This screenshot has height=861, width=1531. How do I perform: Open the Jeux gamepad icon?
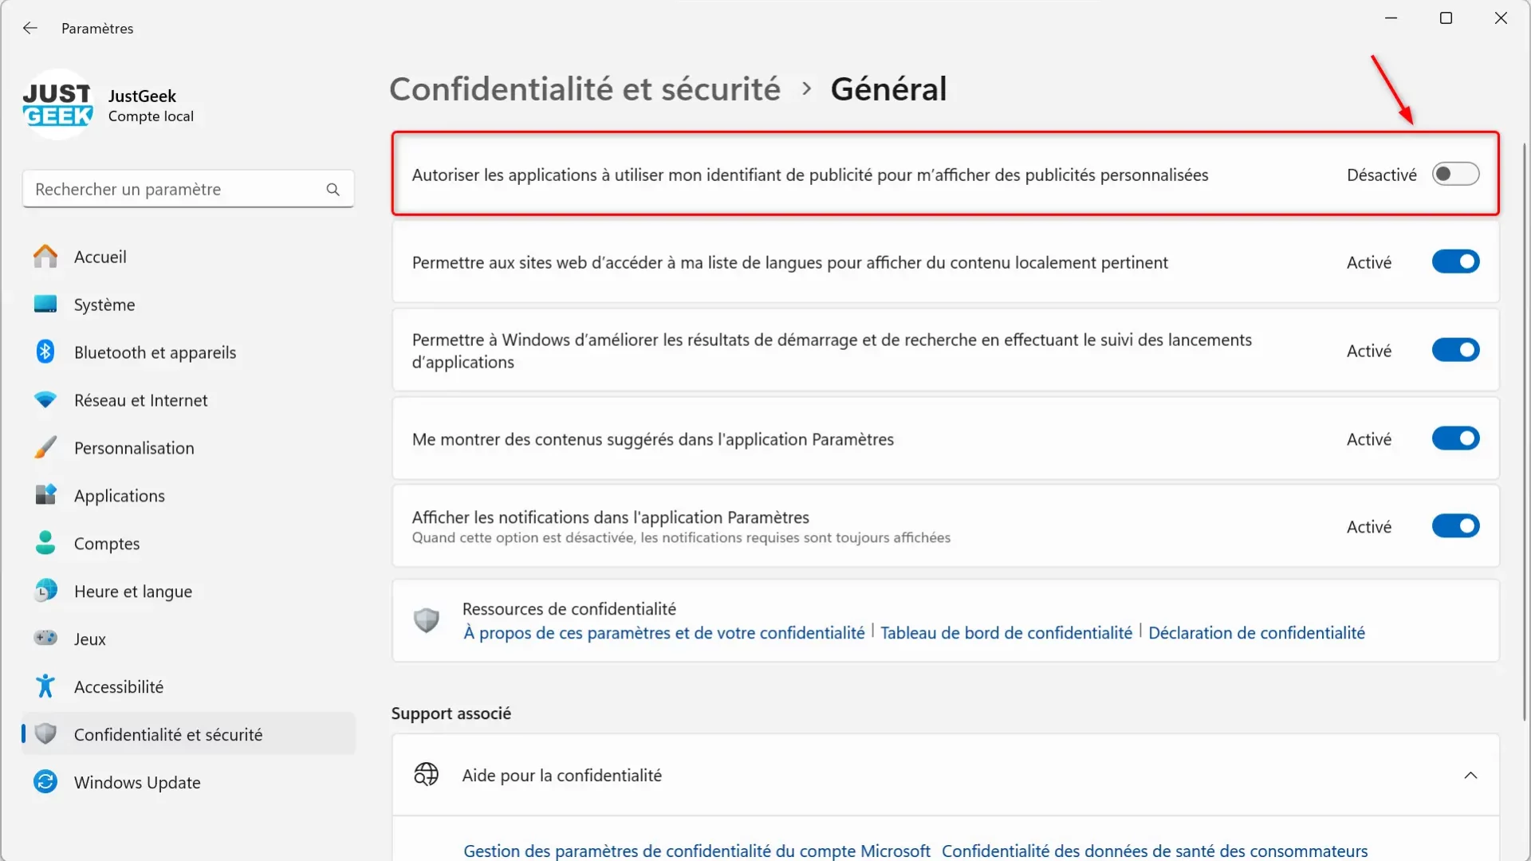[45, 638]
